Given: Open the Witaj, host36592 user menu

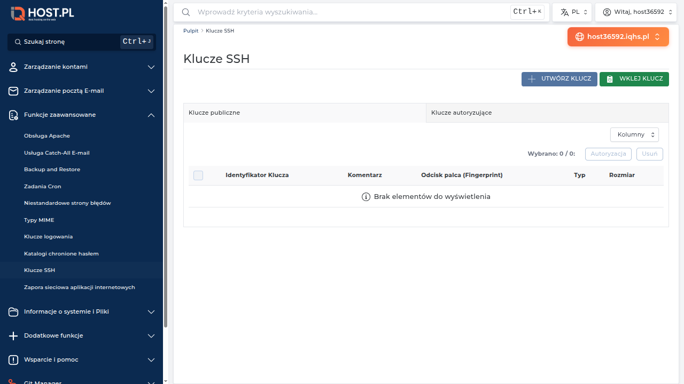Looking at the screenshot, I should (x=636, y=12).
